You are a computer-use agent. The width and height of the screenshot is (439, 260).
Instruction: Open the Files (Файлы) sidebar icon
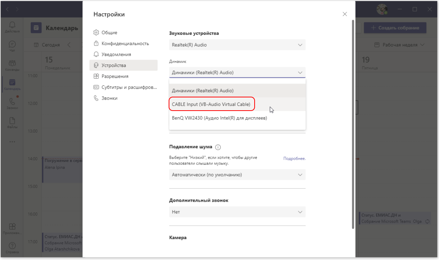point(12,123)
